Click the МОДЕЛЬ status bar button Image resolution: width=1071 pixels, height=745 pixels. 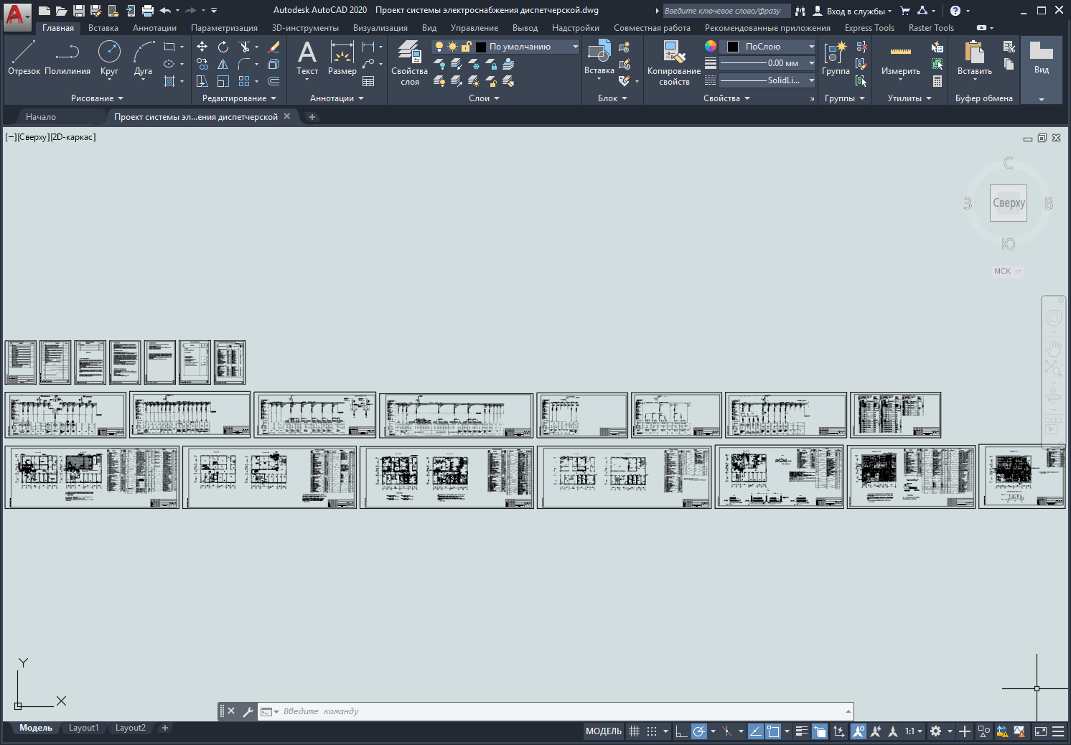pyautogui.click(x=604, y=731)
